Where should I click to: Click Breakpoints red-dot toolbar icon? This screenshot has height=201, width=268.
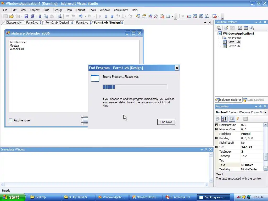click(215, 16)
